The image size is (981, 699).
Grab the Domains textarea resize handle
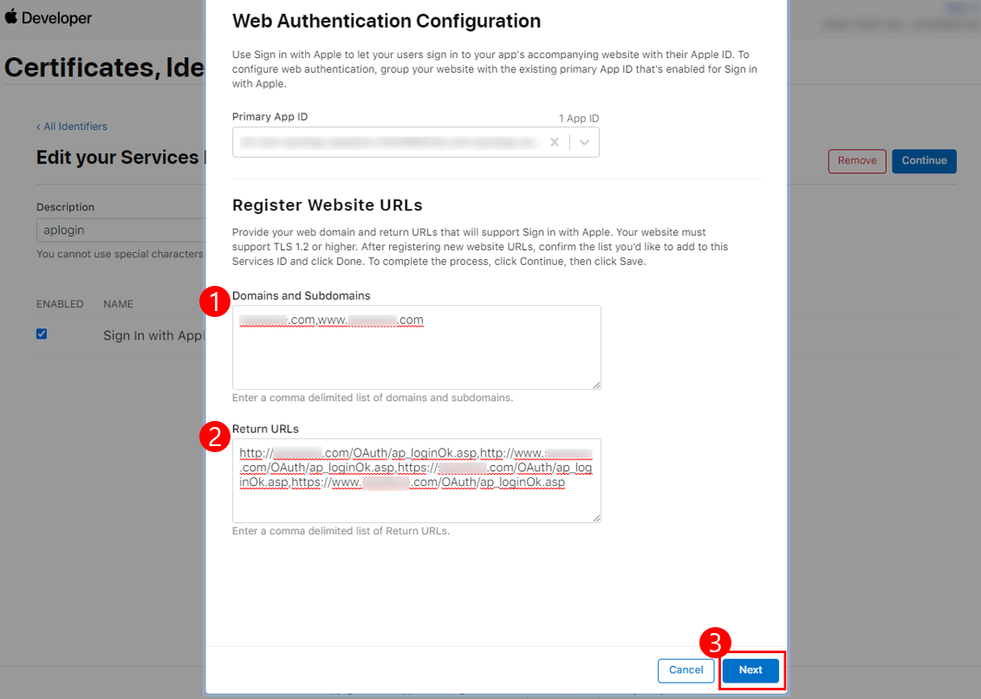[x=595, y=385]
